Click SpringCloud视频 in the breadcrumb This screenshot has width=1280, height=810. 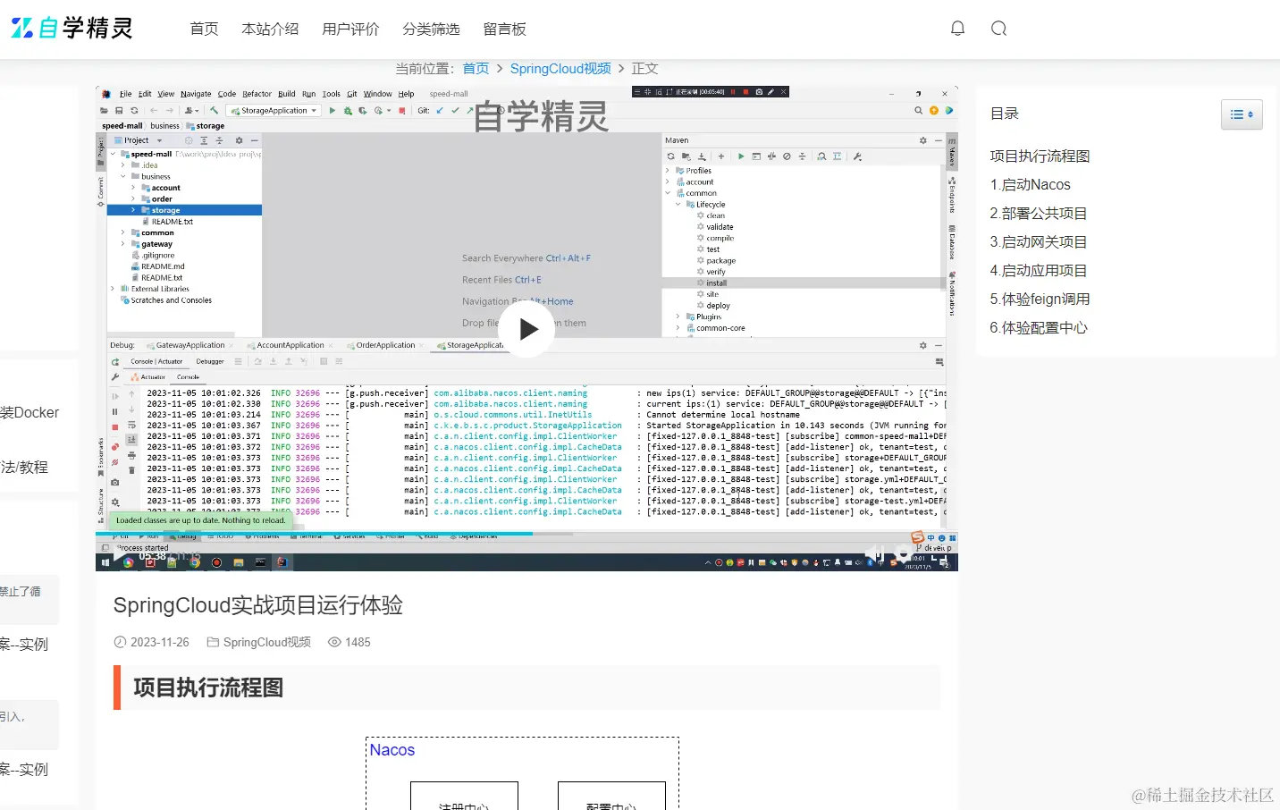560,69
